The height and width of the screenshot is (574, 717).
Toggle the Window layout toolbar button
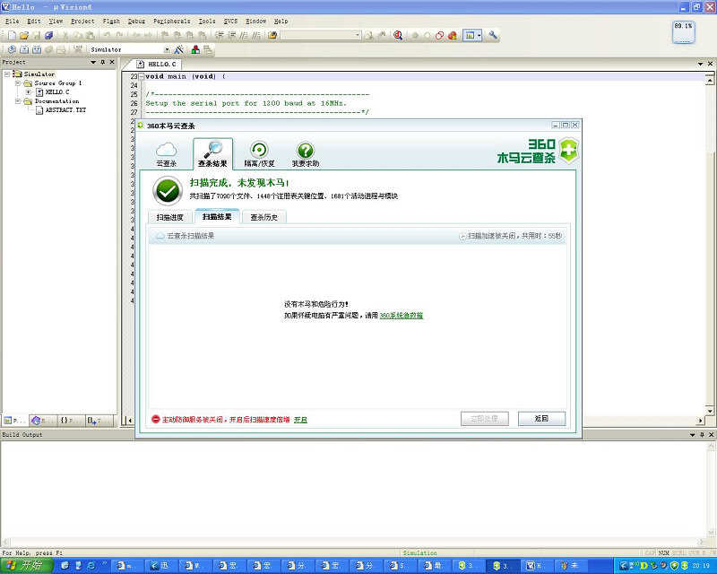[469, 35]
